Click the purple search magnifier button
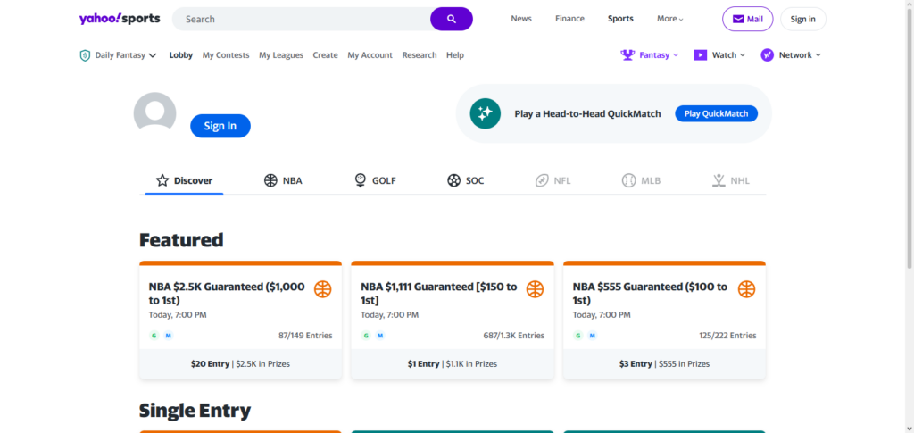 coord(451,19)
